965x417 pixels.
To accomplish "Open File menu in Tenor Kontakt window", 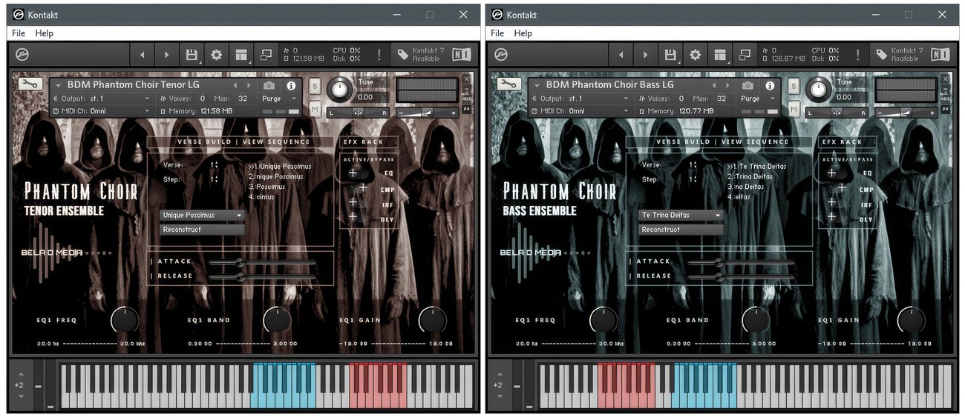I will pyautogui.click(x=19, y=33).
